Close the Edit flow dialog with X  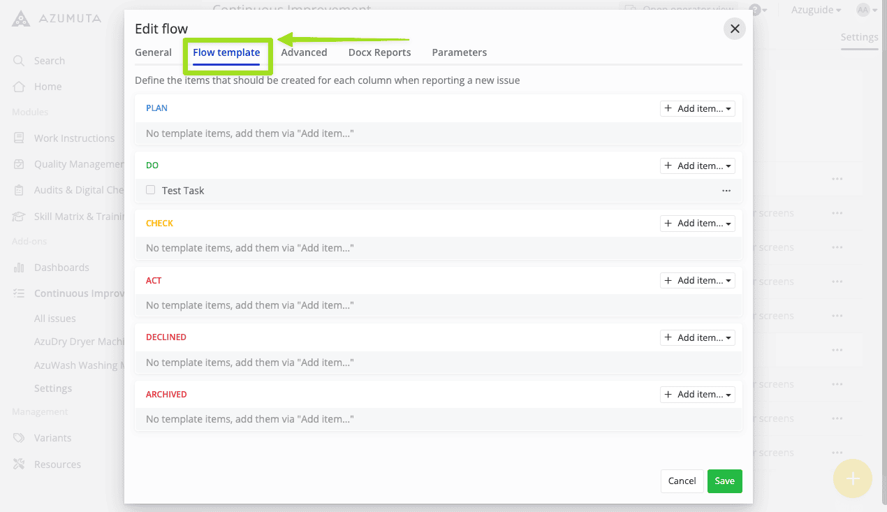point(734,29)
